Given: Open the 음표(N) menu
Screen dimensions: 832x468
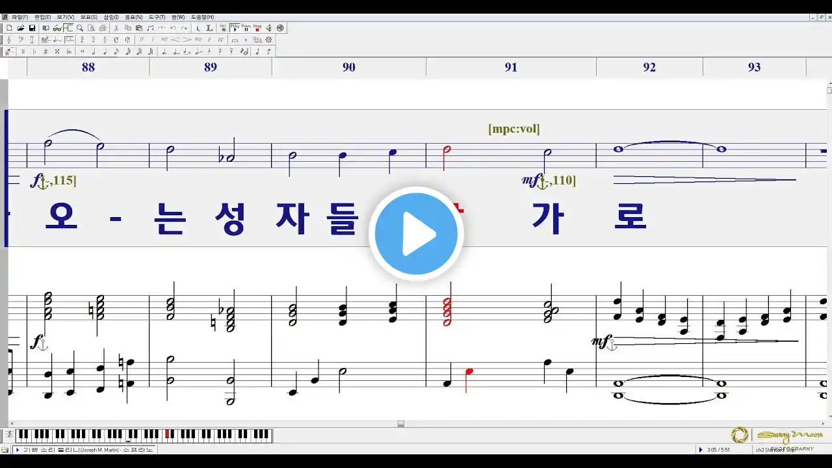Looking at the screenshot, I should point(133,17).
